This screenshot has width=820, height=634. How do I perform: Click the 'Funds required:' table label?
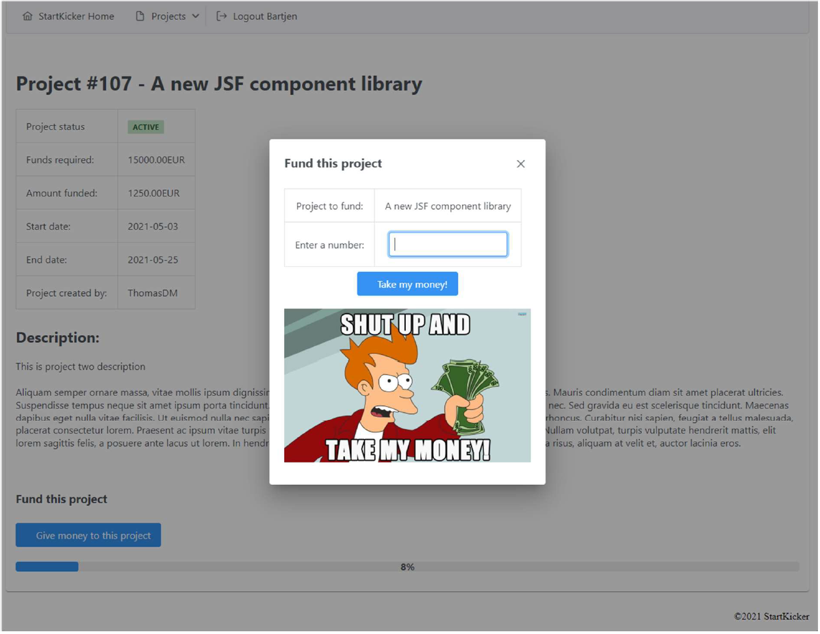[60, 160]
